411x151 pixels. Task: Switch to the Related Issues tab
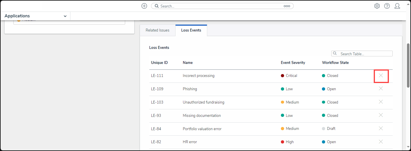pyautogui.click(x=157, y=30)
